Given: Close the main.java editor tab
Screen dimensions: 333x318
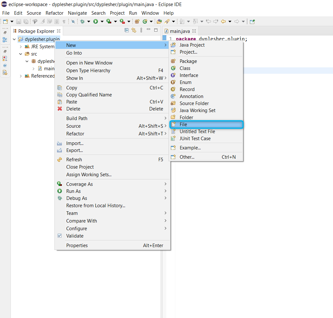Looking at the screenshot, I should click(x=194, y=31).
